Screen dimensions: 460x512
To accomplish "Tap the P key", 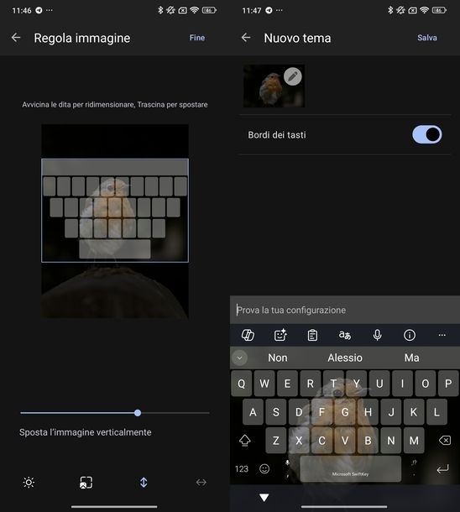I will [x=448, y=384].
